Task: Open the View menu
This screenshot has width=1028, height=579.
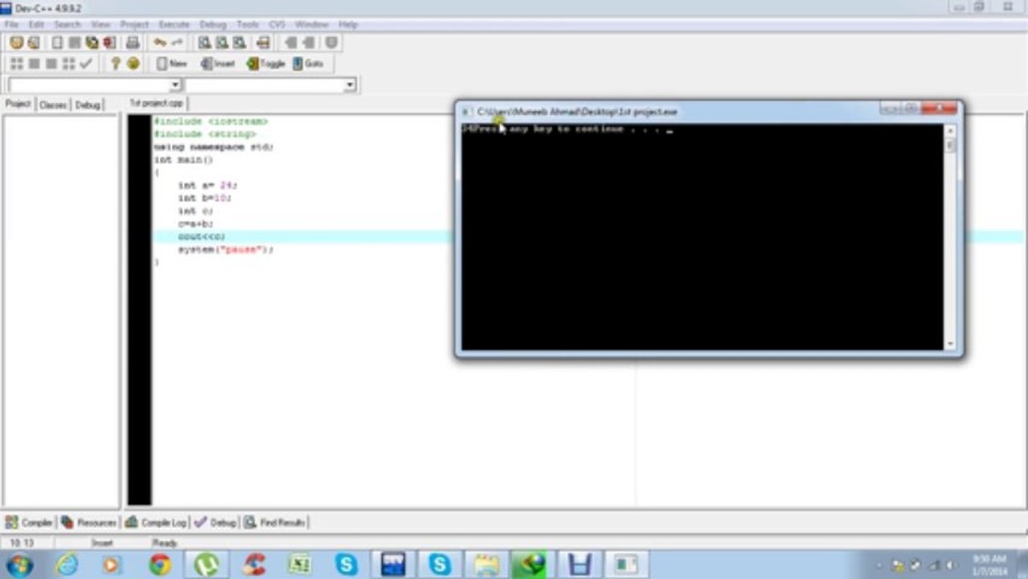Action: (100, 25)
